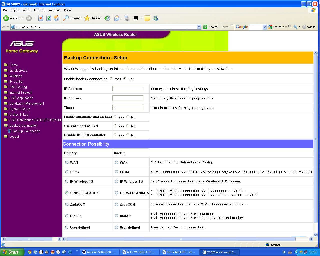320x256 pixels.
Task: Open Google toolbar wrench settings
Action: (295, 27)
